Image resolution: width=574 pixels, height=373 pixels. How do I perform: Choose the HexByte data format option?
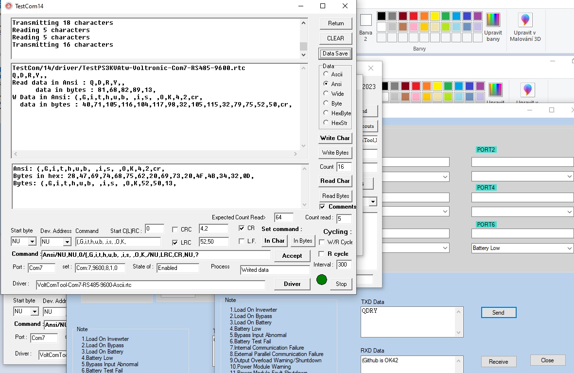click(x=326, y=113)
